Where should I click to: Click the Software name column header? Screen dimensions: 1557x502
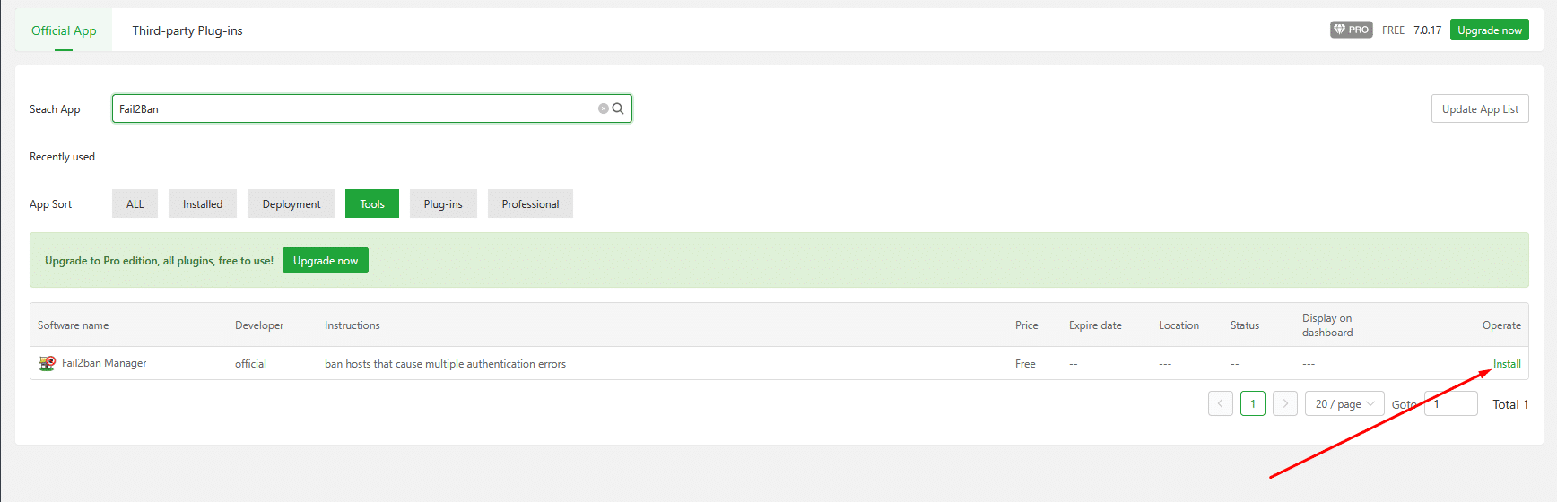pos(73,325)
